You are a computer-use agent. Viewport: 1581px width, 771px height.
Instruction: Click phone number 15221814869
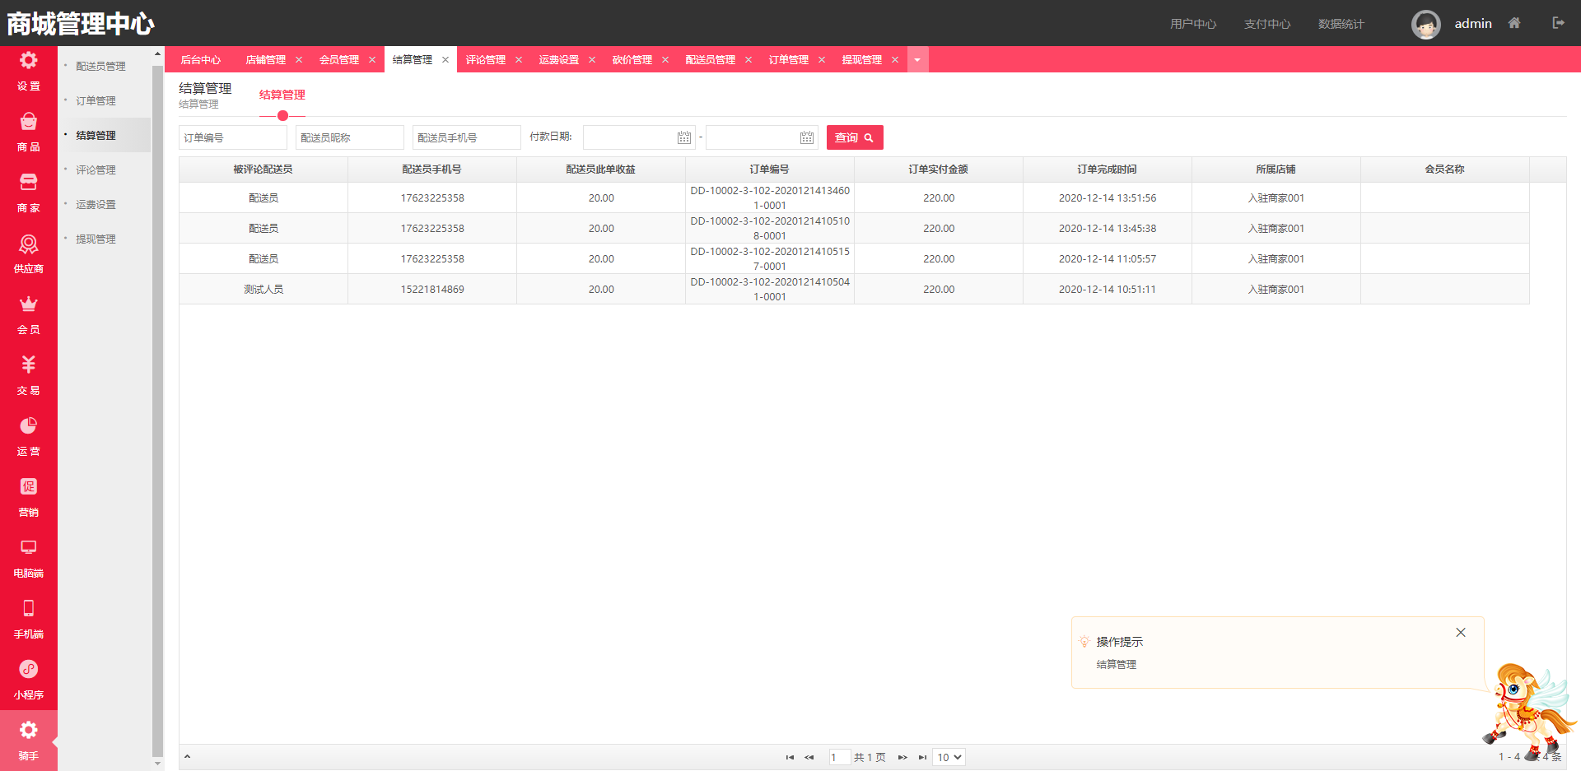tap(432, 290)
